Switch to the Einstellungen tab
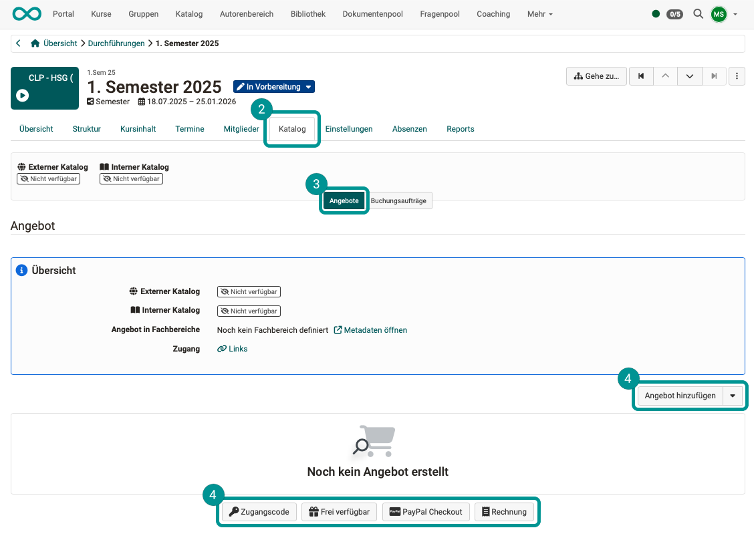The image size is (754, 544). pyautogui.click(x=349, y=129)
